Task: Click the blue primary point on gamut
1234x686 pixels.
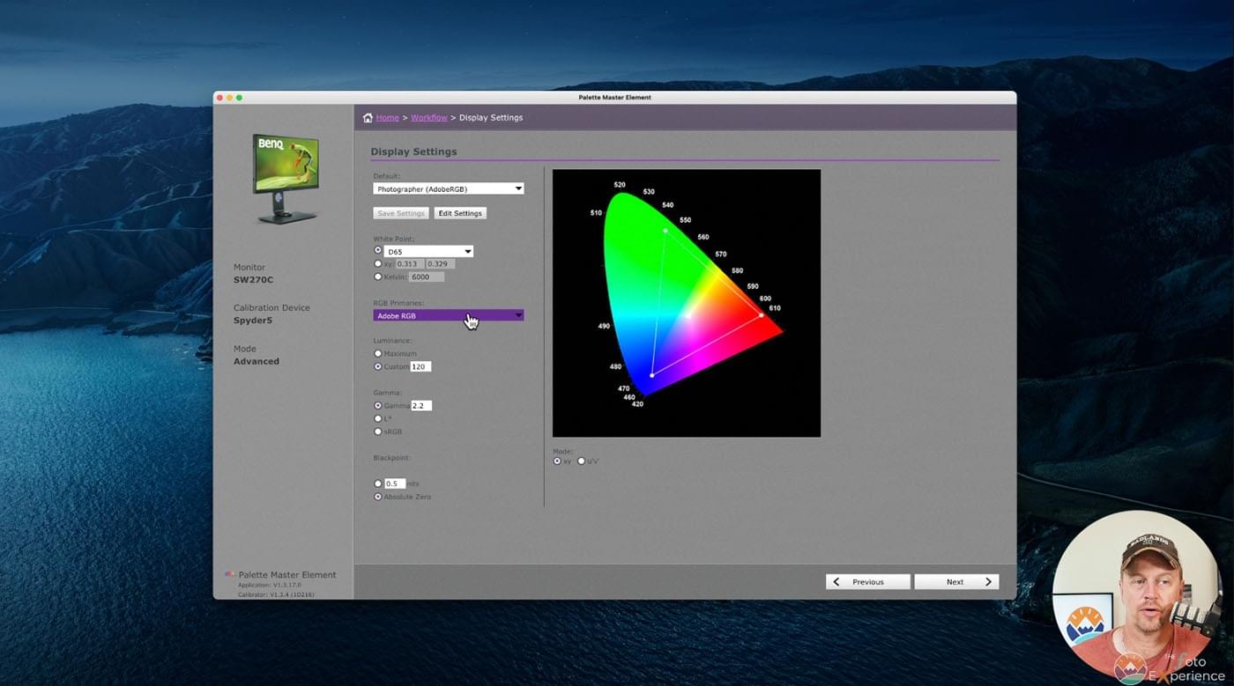Action: 651,375
